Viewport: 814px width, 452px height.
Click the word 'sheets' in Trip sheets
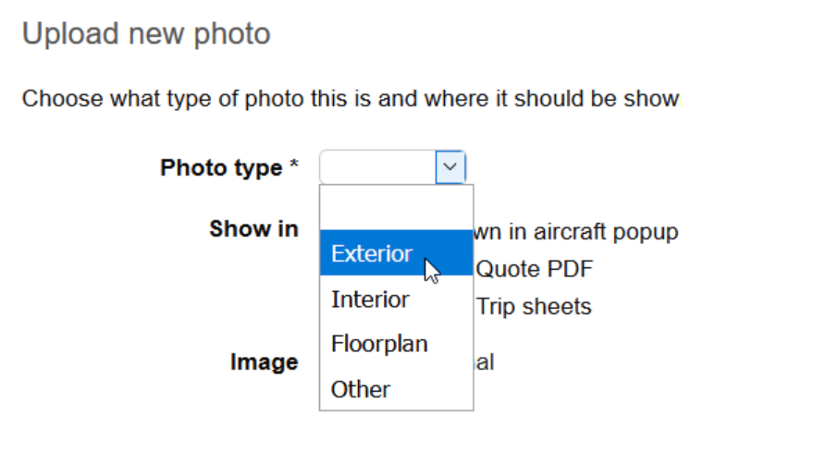tap(557, 306)
